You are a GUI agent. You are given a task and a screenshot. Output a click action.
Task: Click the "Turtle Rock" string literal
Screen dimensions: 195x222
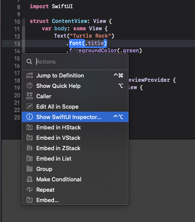(90, 36)
